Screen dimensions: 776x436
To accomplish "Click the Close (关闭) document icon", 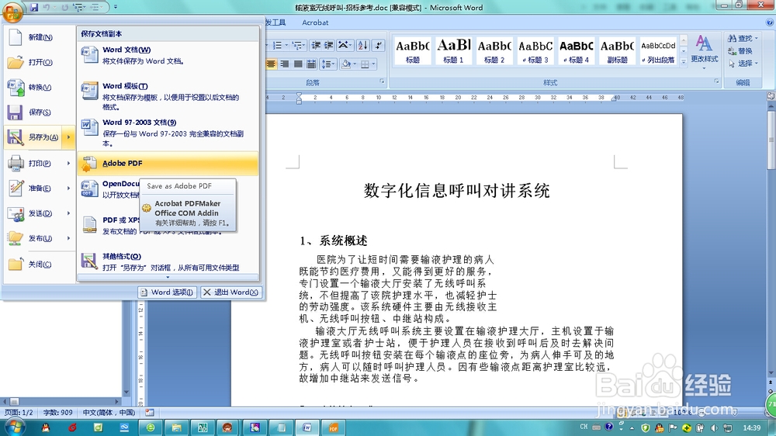I will click(16, 265).
